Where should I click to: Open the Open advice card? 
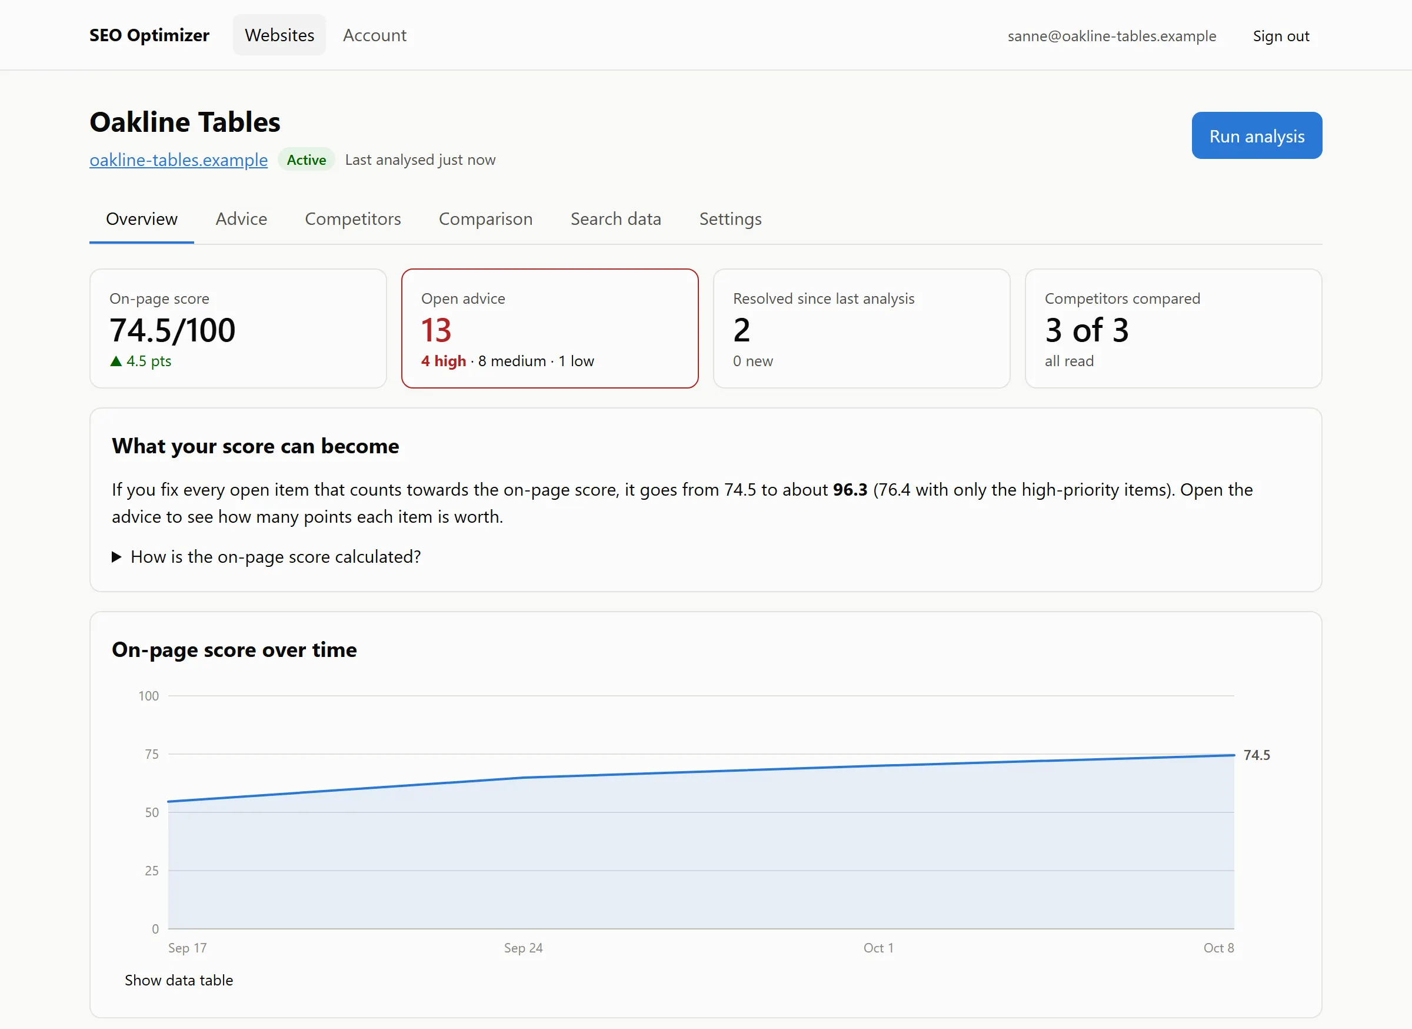550,329
